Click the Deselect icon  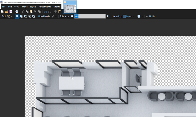click(x=39, y=12)
